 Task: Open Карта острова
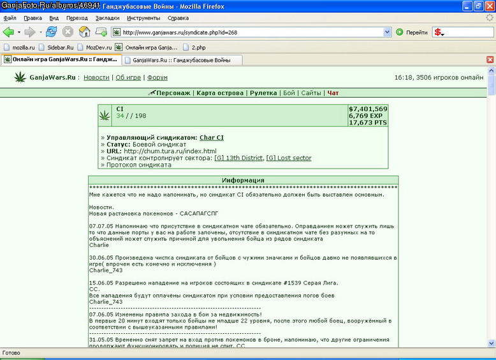coord(220,93)
